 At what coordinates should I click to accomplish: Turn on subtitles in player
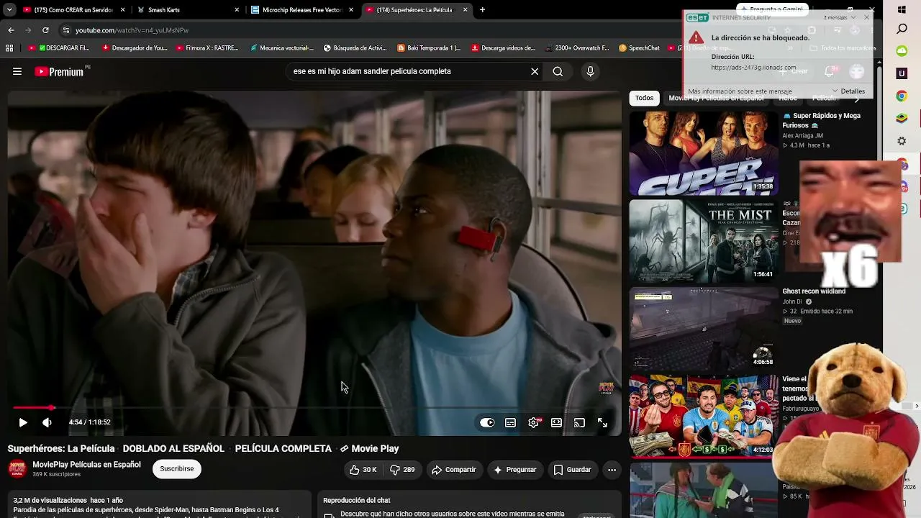point(510,422)
